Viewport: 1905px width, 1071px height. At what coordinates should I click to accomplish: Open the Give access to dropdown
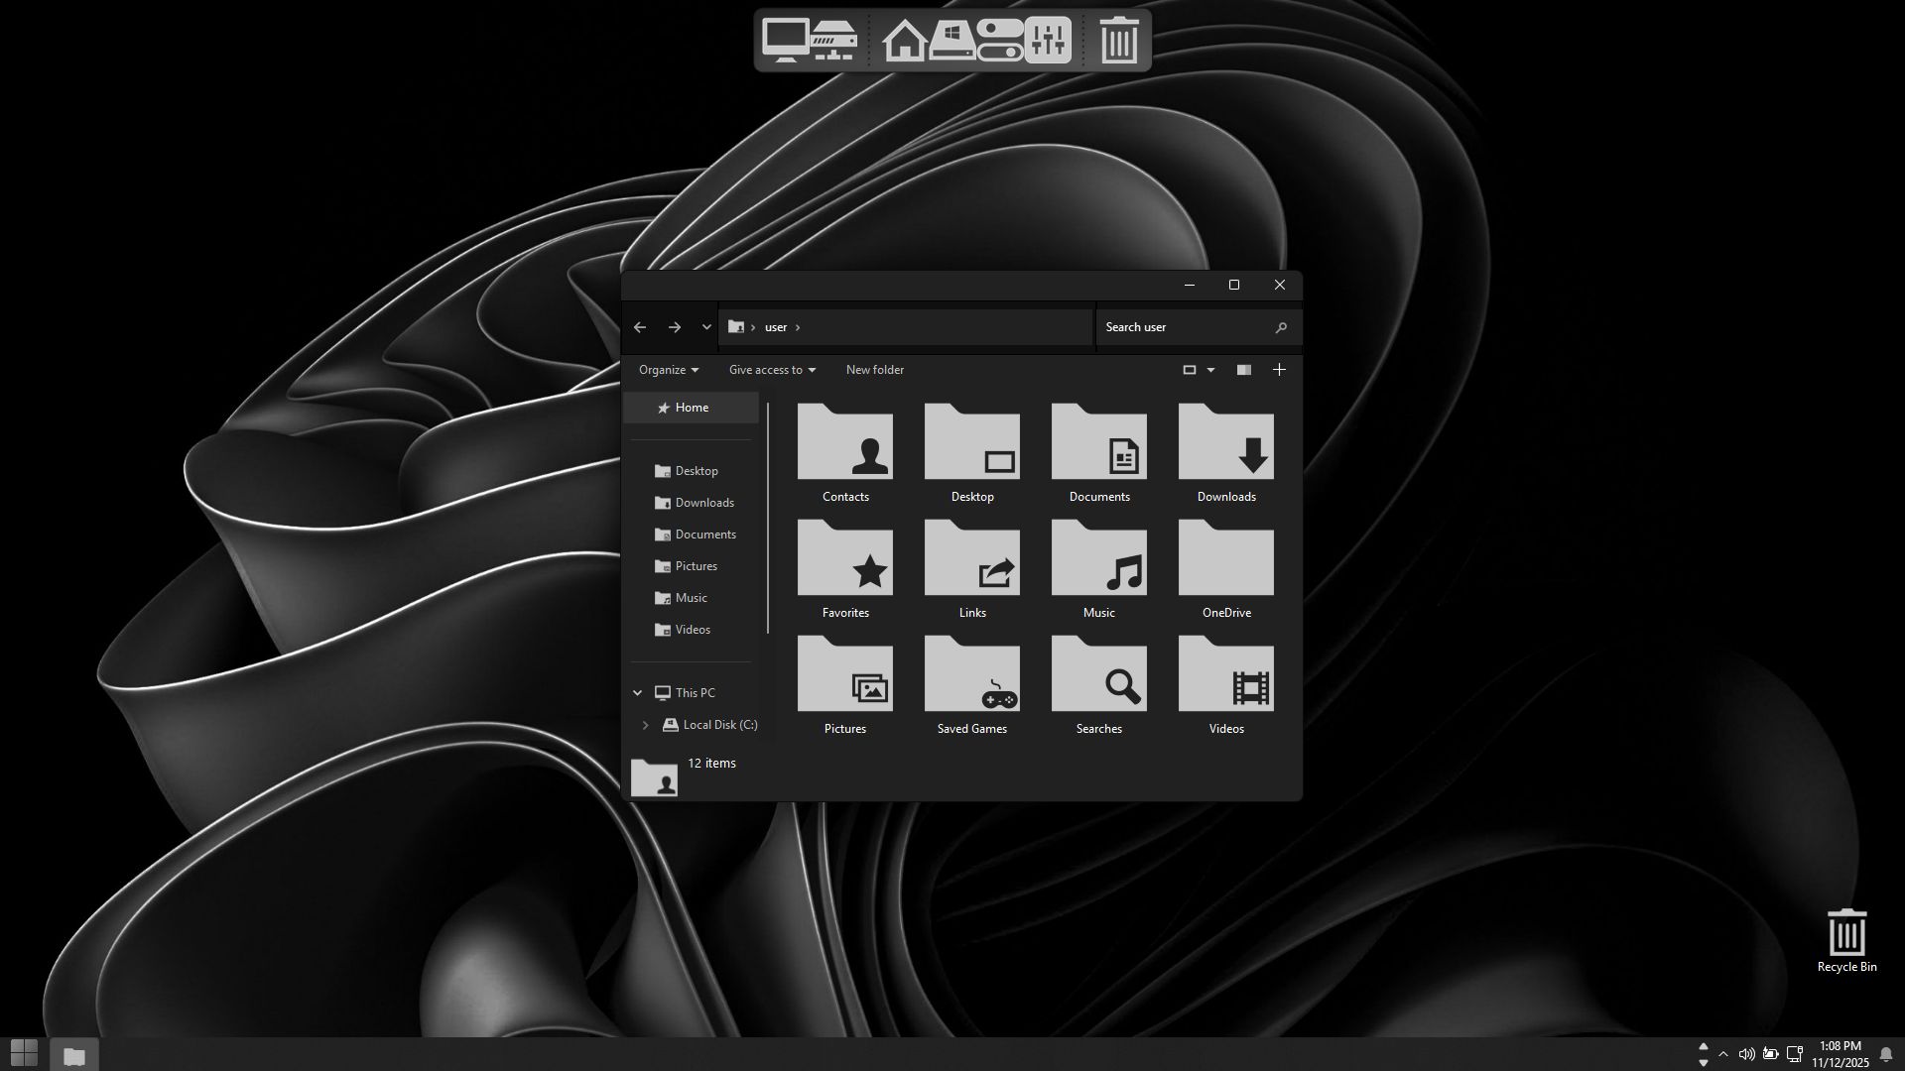click(772, 370)
